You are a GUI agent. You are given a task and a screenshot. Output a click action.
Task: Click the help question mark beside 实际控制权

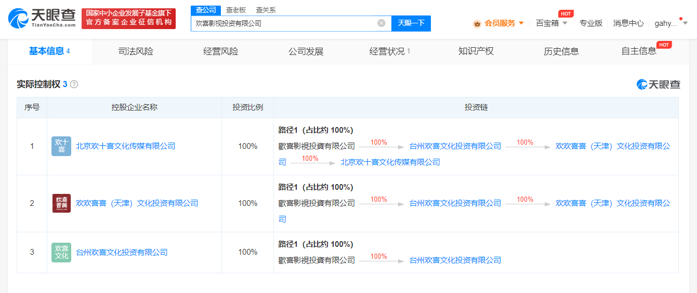[x=74, y=84]
